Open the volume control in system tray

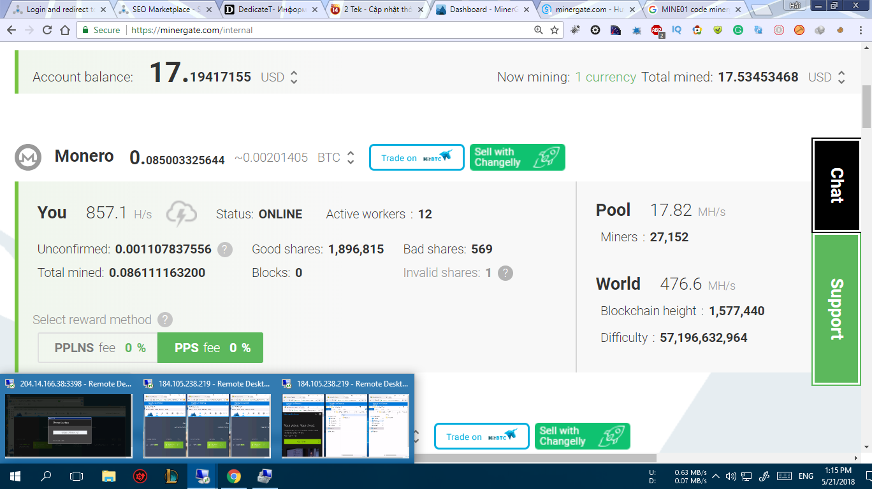[731, 476]
